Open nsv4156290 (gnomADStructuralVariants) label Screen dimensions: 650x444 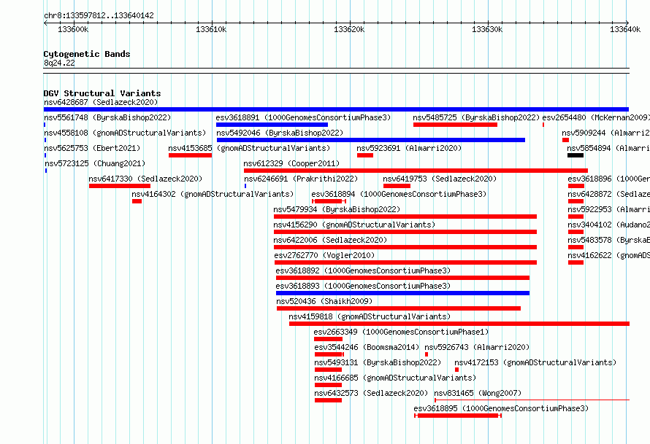pos(354,225)
